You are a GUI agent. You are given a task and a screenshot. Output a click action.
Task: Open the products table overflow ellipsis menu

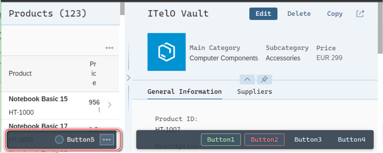click(109, 48)
